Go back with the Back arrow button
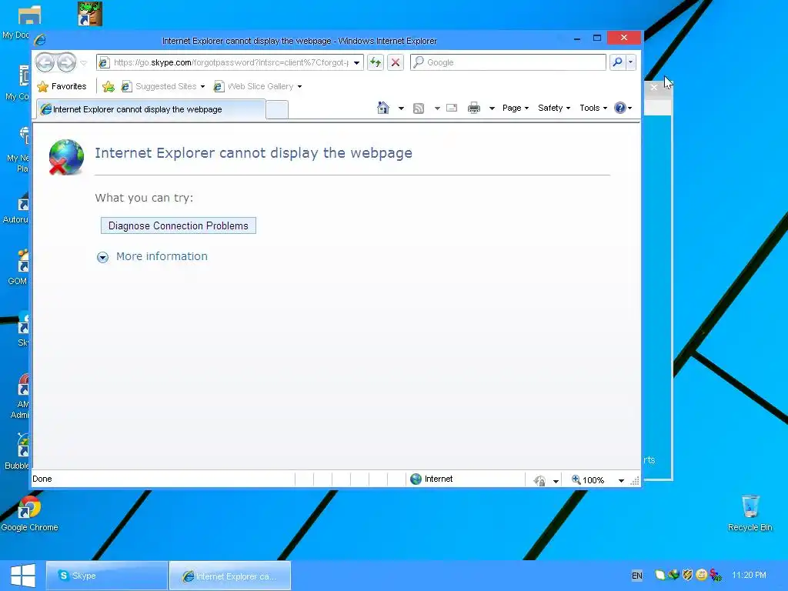 (45, 63)
